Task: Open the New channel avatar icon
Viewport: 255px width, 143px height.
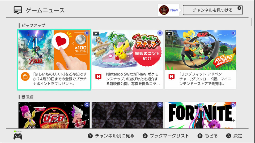Action: click(164, 10)
